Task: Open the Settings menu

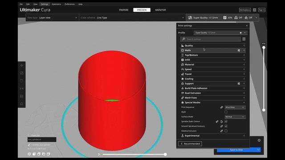Action: tap(45, 4)
